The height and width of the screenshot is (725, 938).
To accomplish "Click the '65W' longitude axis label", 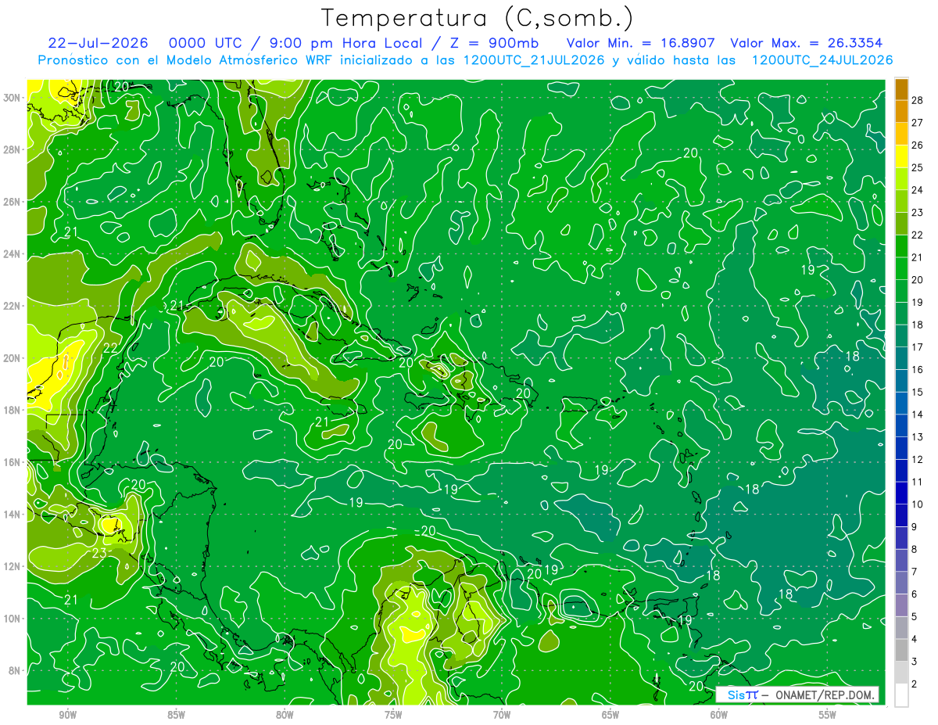I will [610, 715].
